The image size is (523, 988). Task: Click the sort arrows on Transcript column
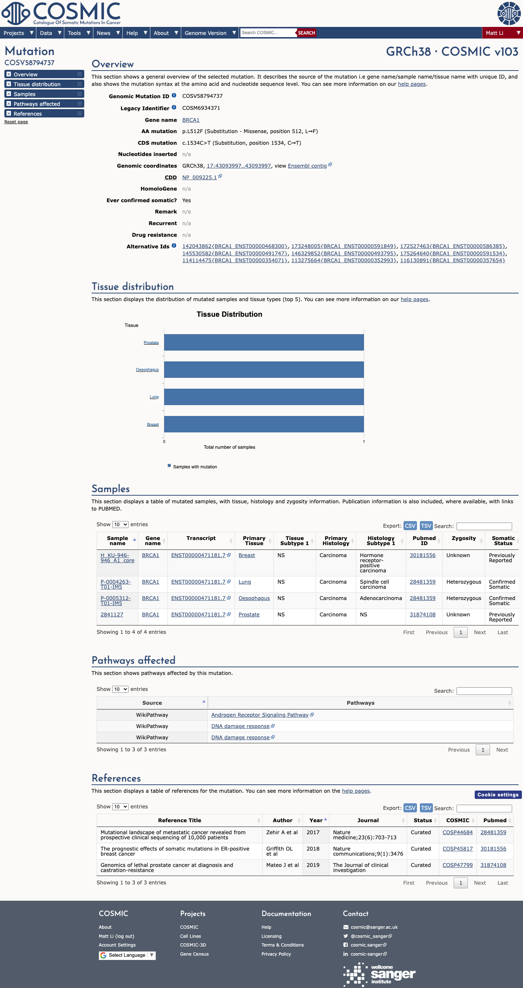click(231, 541)
